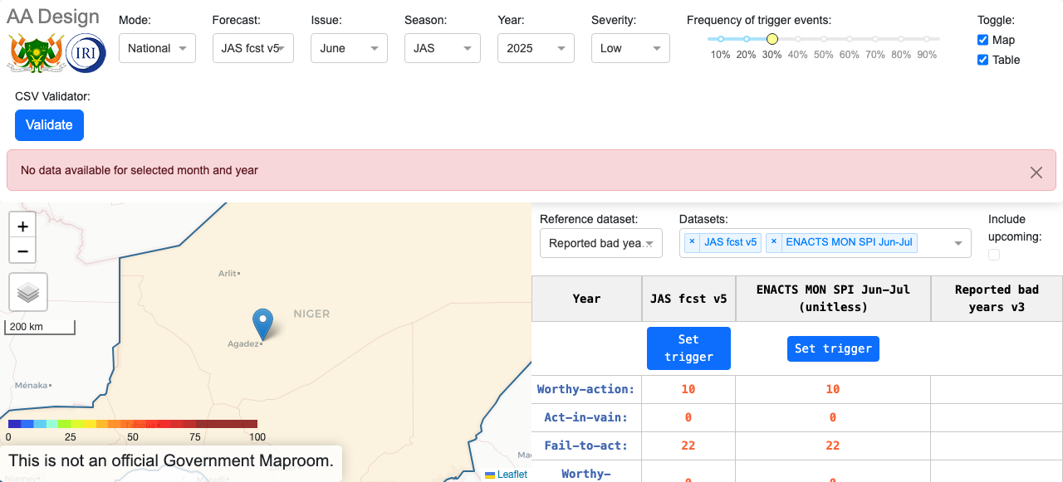The width and height of the screenshot is (1063, 482).
Task: Click the IRI logo
Action: [86, 52]
